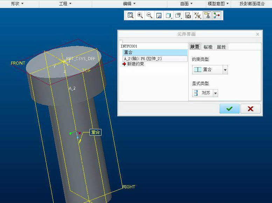Toggle the spin center display icon
This screenshot has height=203, width=272.
pyautogui.click(x=217, y=15)
